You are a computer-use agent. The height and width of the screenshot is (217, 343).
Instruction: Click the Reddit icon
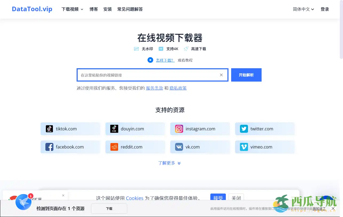pyautogui.click(x=114, y=147)
